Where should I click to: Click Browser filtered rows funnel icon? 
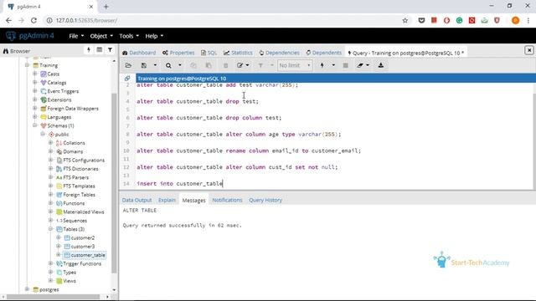point(110,50)
